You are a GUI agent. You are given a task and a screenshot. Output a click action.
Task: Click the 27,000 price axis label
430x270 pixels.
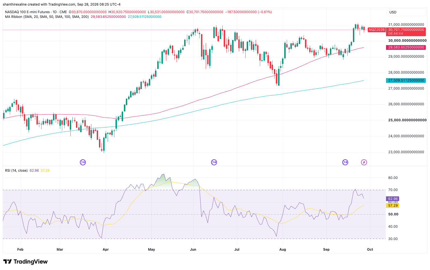406,89
